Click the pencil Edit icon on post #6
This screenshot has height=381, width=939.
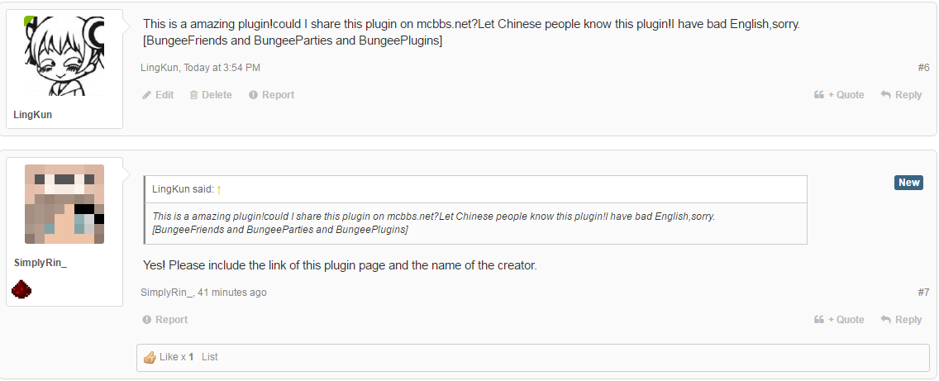click(x=147, y=95)
